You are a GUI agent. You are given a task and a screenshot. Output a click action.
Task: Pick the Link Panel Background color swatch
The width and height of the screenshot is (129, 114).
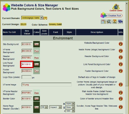coord(36,64)
